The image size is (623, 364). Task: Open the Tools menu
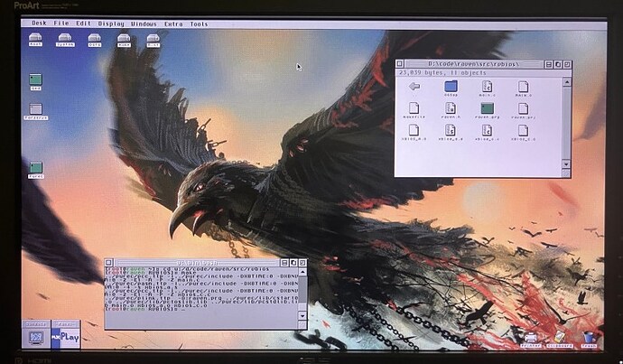pyautogui.click(x=199, y=23)
